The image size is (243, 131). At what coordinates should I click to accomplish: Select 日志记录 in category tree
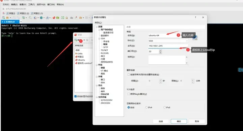point(105,94)
